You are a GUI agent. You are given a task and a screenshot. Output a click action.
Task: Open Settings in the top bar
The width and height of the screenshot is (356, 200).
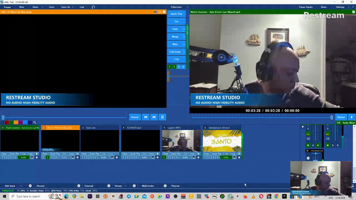(x=340, y=7)
